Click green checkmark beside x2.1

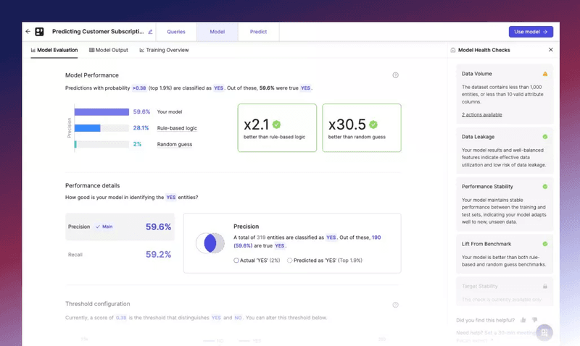(276, 125)
